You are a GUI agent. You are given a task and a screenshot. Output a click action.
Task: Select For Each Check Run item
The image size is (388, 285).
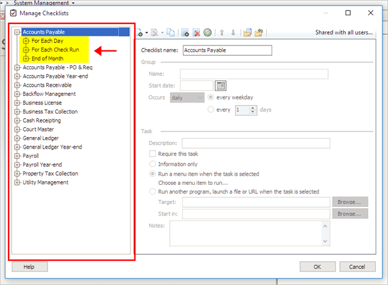click(57, 50)
